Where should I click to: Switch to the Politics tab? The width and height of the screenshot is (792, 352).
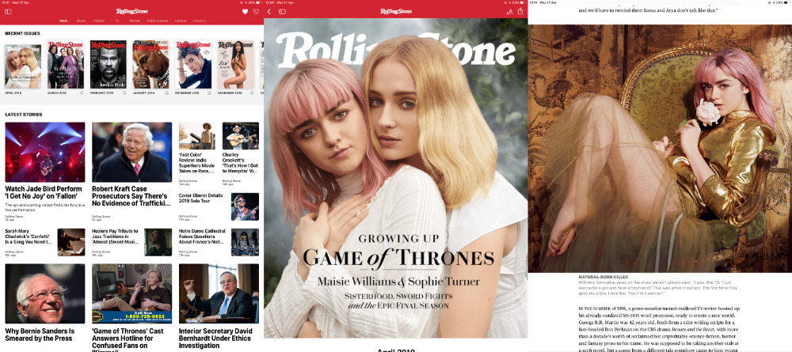(99, 21)
